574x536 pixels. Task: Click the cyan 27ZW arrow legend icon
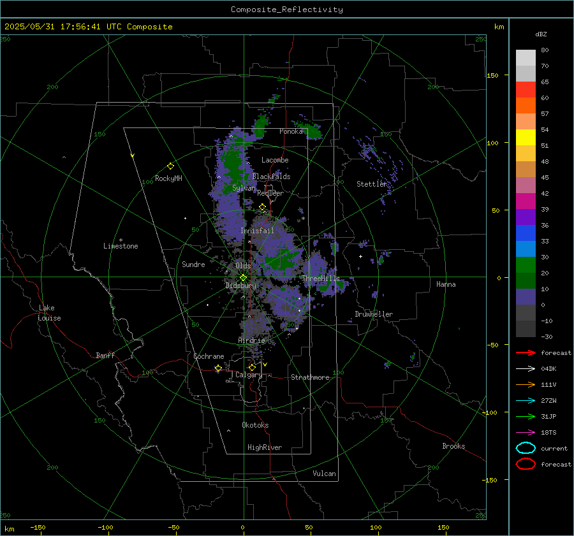point(526,401)
